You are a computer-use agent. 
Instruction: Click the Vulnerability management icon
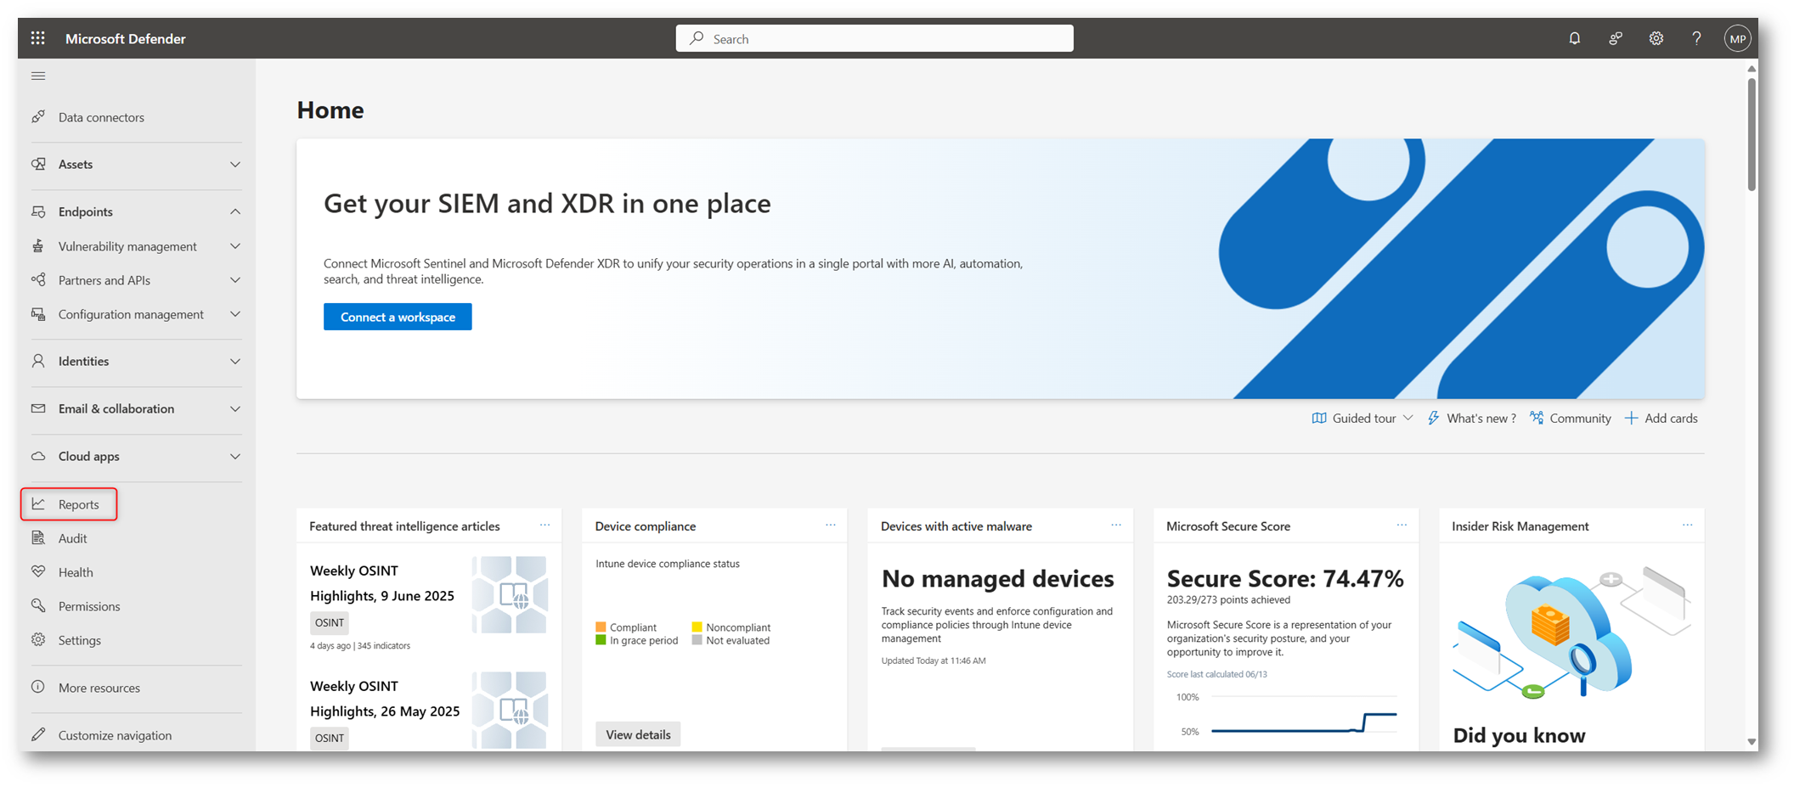[x=38, y=246]
